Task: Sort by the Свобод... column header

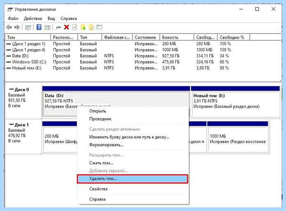Action: point(205,37)
